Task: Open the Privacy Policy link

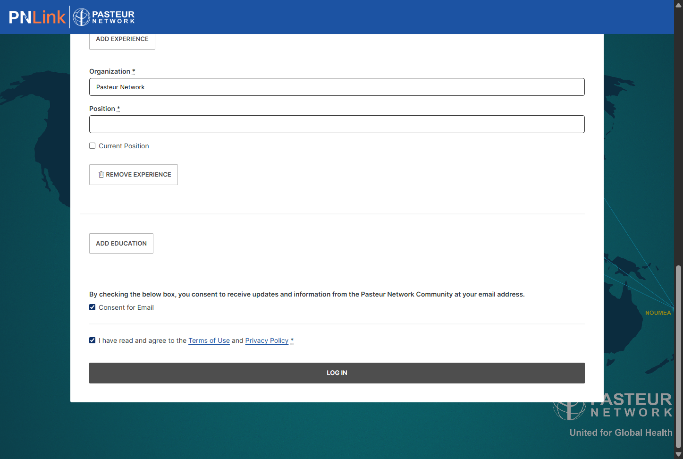Action: 267,340
